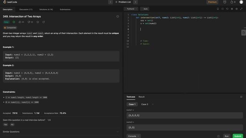The width and height of the screenshot is (246, 138).
Task: Submit the solution
Action: click(238, 136)
